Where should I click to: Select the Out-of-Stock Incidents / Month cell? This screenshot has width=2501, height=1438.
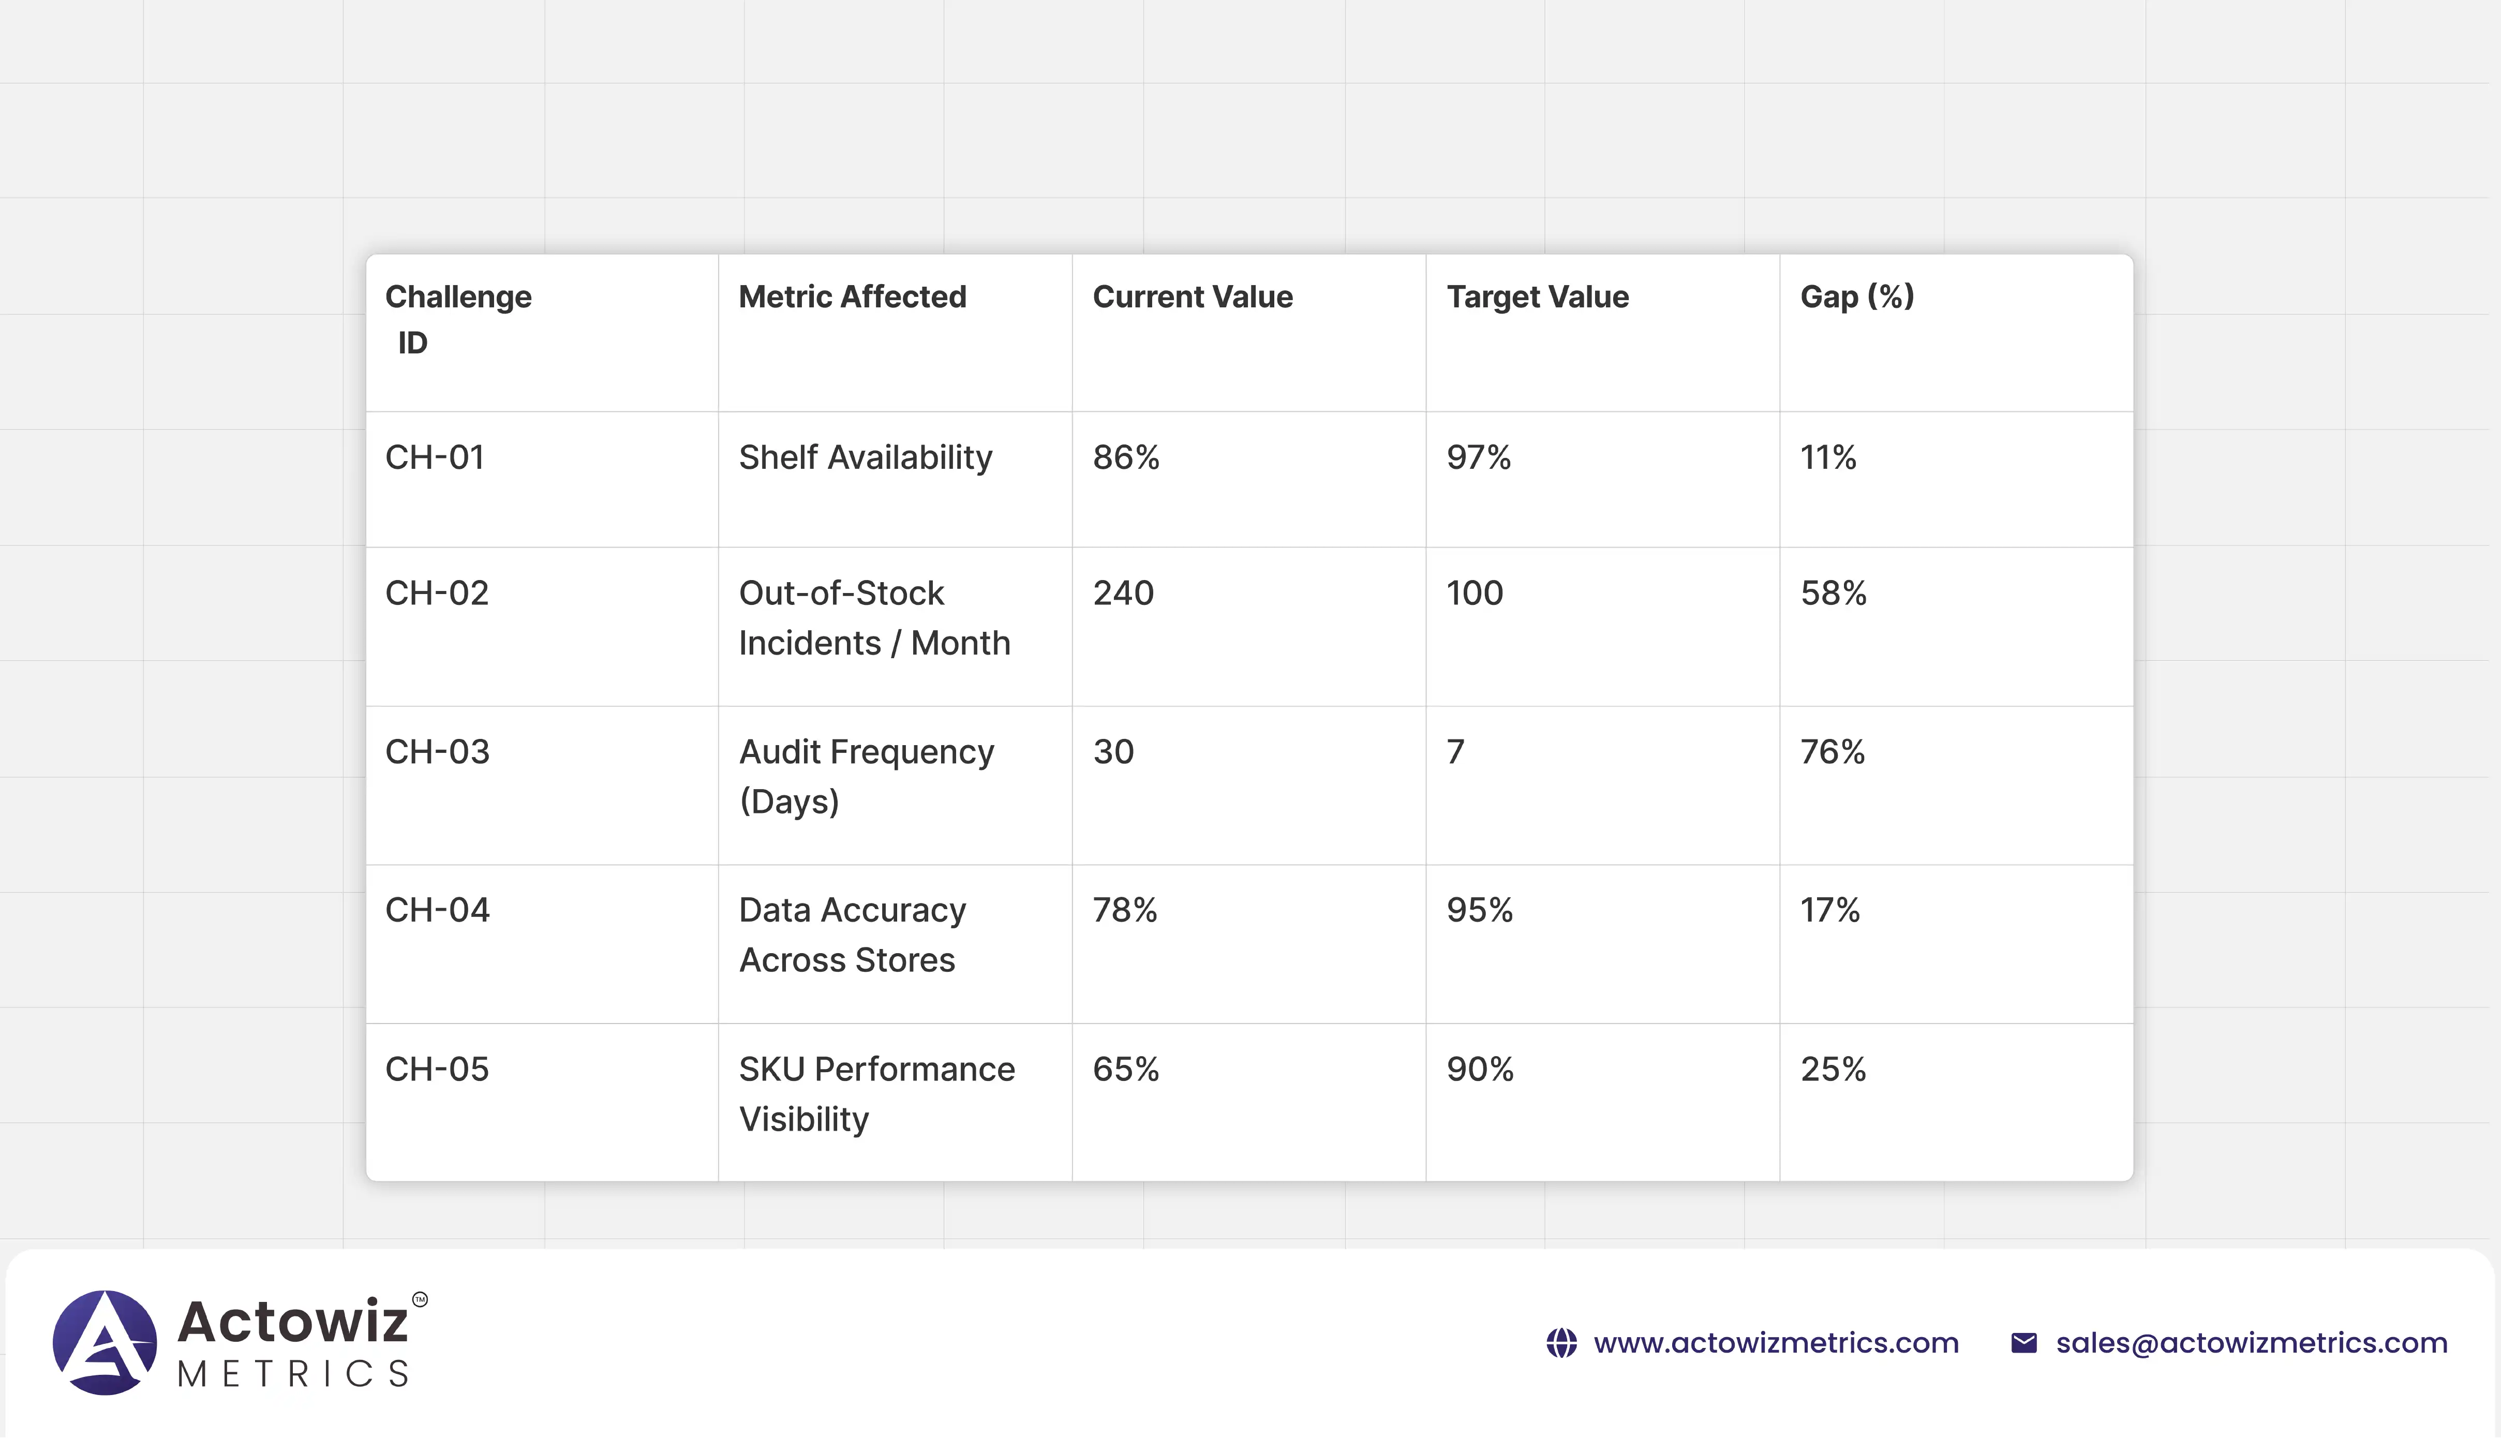click(874, 618)
